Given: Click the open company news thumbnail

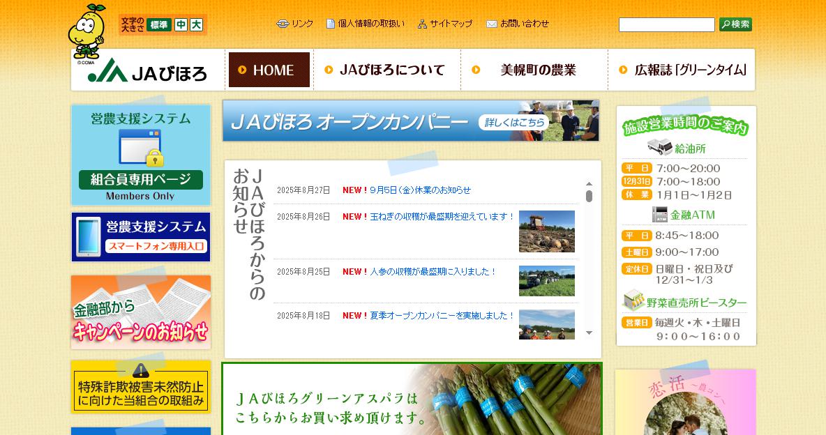Looking at the screenshot, I should coord(547,324).
